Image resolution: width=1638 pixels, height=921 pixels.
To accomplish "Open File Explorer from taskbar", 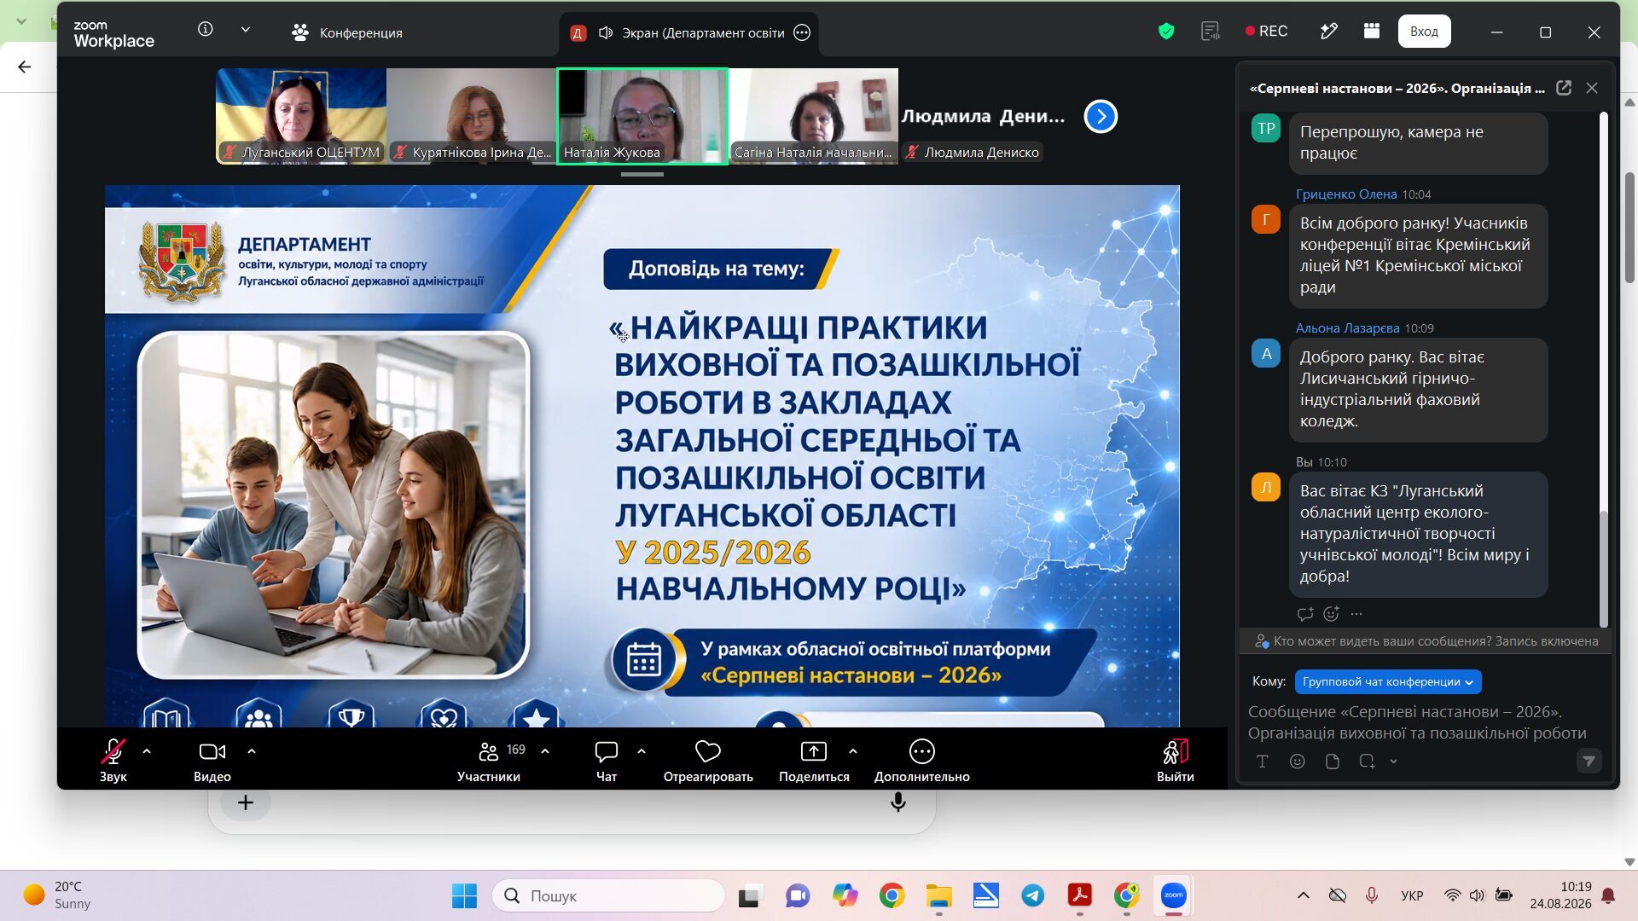I will pos(938,895).
